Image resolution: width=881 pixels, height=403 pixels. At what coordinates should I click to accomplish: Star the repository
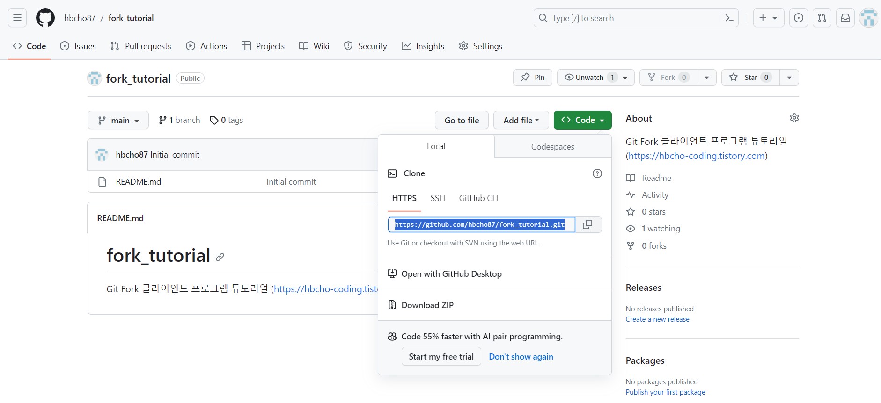click(750, 77)
